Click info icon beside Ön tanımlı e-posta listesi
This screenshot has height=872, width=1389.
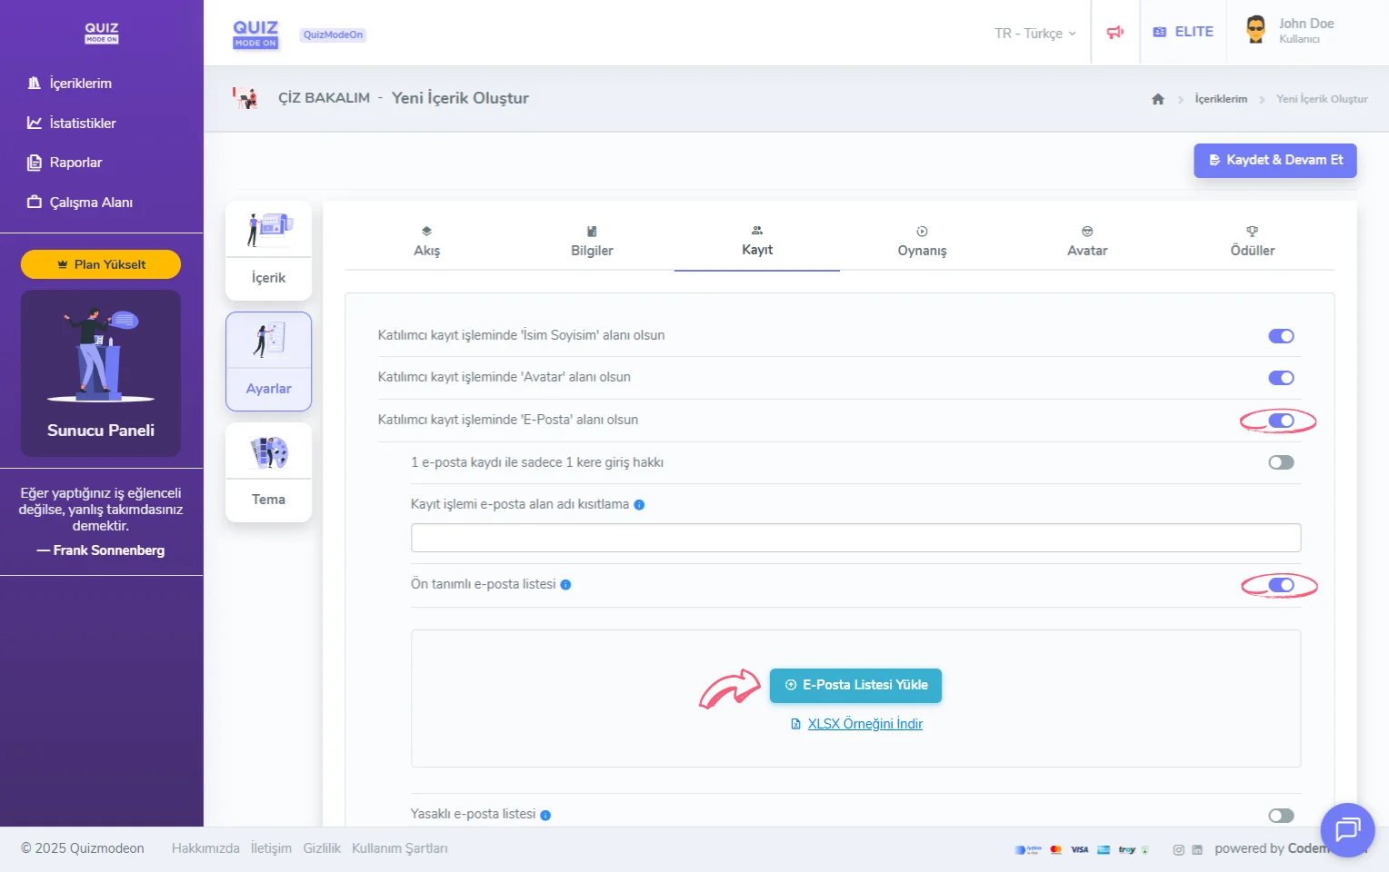[x=565, y=585]
